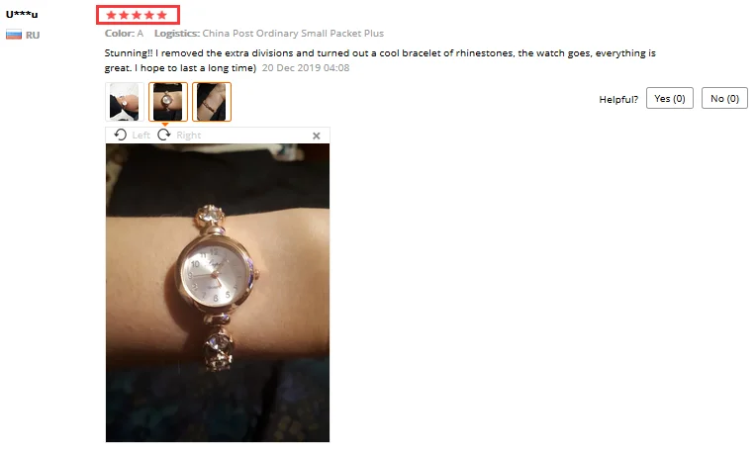Click the enlarged watch photo

pyautogui.click(x=218, y=293)
